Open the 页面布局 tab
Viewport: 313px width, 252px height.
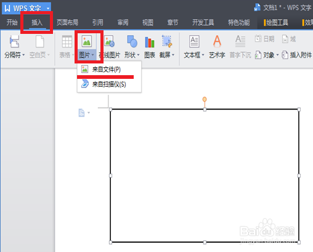(67, 22)
